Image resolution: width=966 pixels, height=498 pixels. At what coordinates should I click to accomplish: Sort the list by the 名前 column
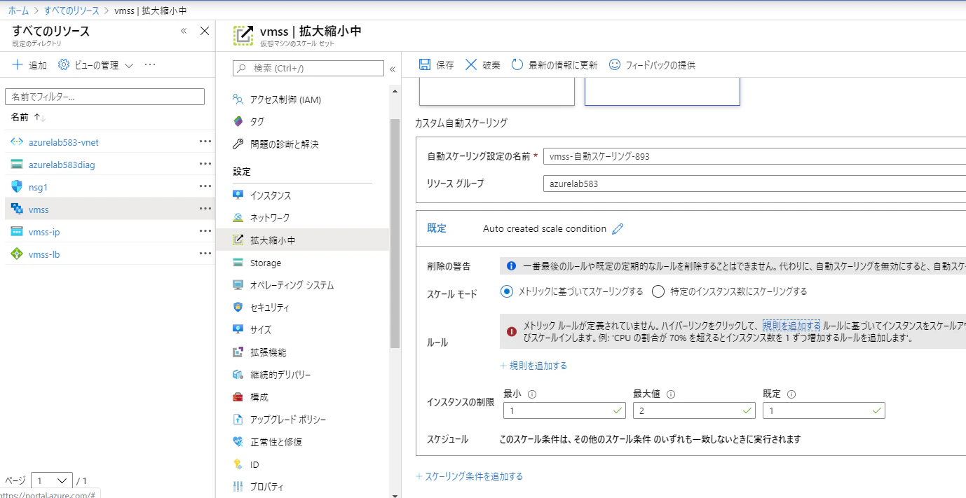(x=28, y=117)
